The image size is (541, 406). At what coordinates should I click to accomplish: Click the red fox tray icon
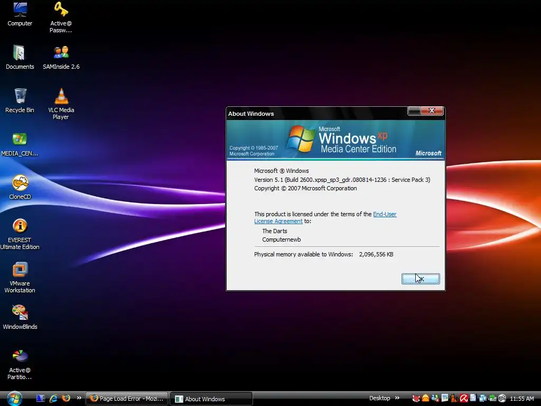point(416,399)
